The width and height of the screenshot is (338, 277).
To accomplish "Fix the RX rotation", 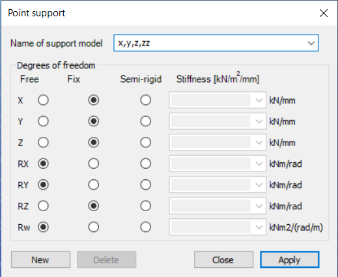I will pos(94,164).
